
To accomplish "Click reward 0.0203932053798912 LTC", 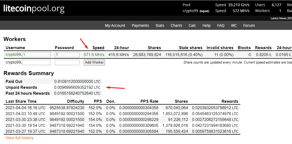I will pyautogui.click(x=215, y=108).
